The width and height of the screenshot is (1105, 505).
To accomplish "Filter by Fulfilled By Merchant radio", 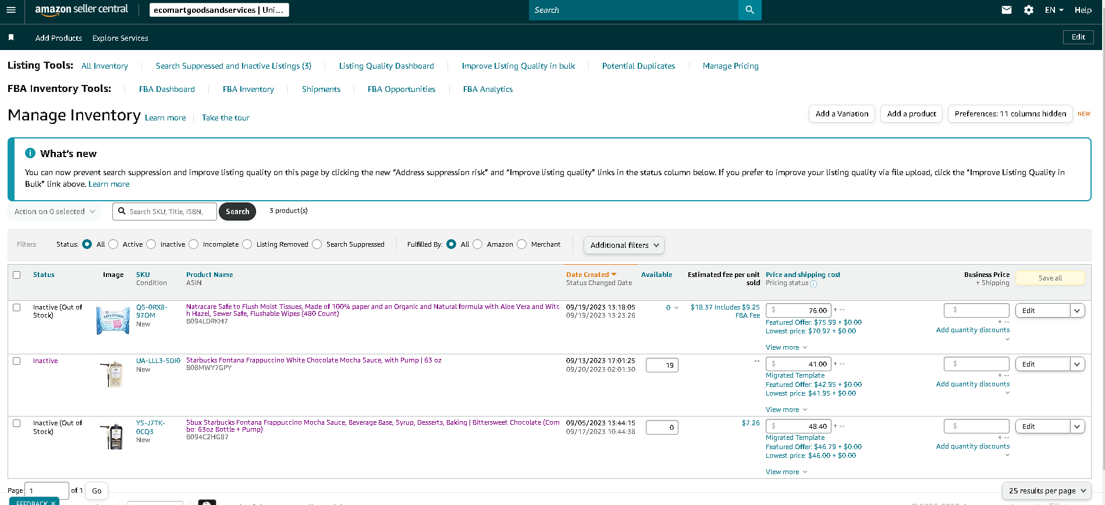I will (522, 244).
